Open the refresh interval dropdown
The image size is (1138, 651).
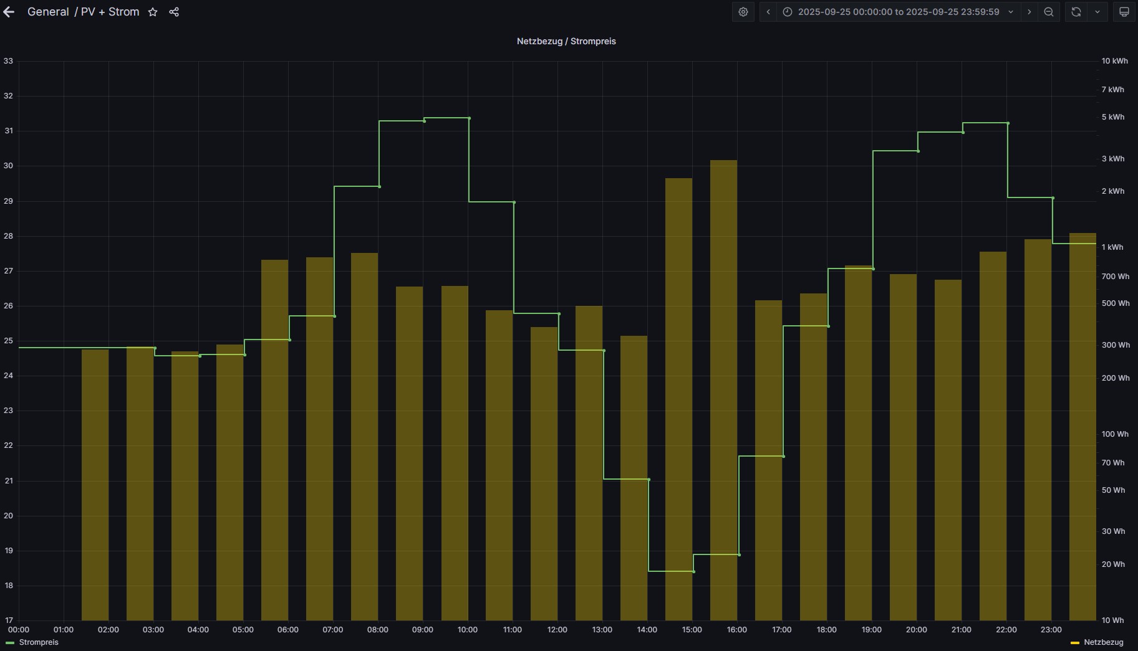(x=1097, y=12)
